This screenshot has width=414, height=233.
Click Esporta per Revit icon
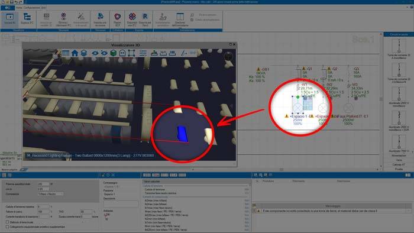(x=145, y=20)
